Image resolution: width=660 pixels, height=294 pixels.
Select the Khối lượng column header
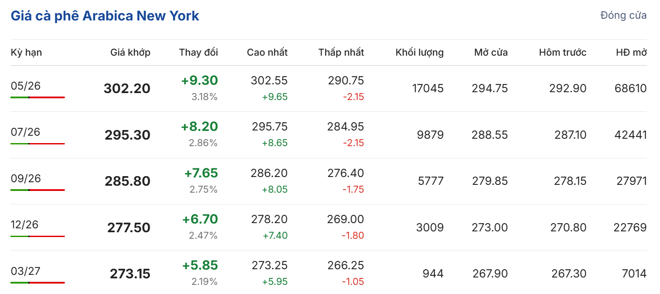point(419,53)
